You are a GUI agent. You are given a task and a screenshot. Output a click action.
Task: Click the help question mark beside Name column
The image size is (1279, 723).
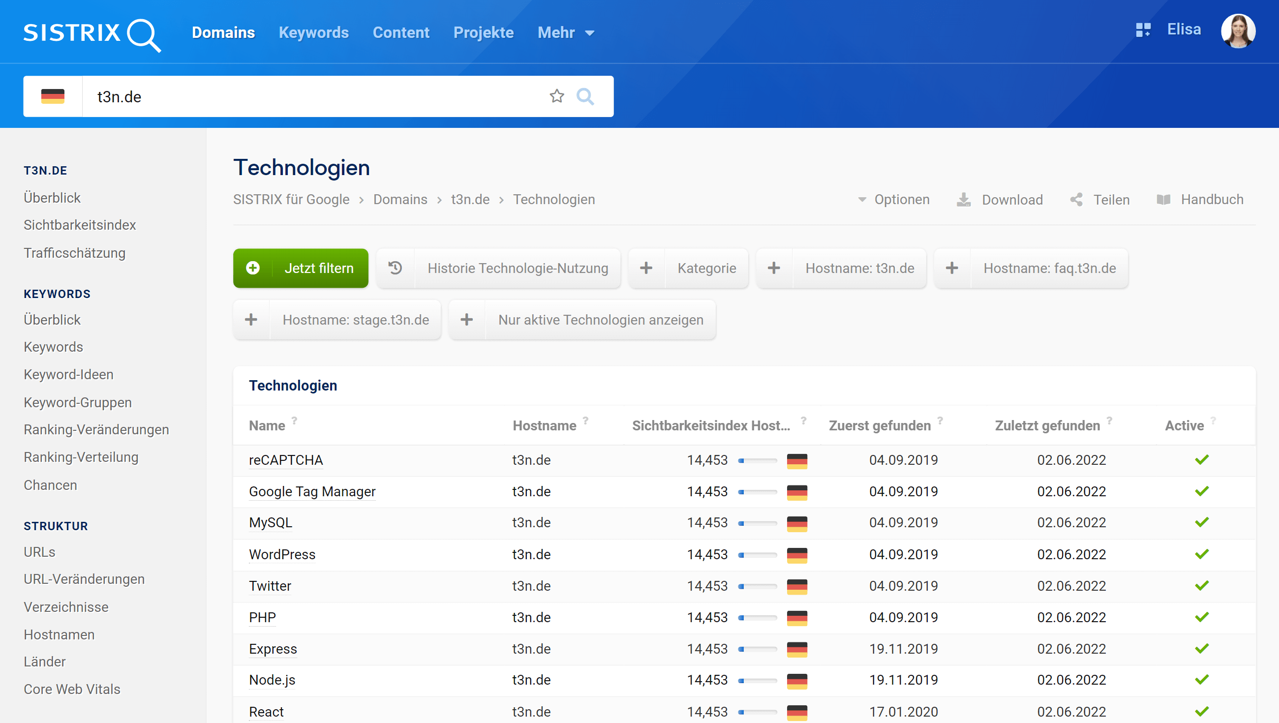295,421
